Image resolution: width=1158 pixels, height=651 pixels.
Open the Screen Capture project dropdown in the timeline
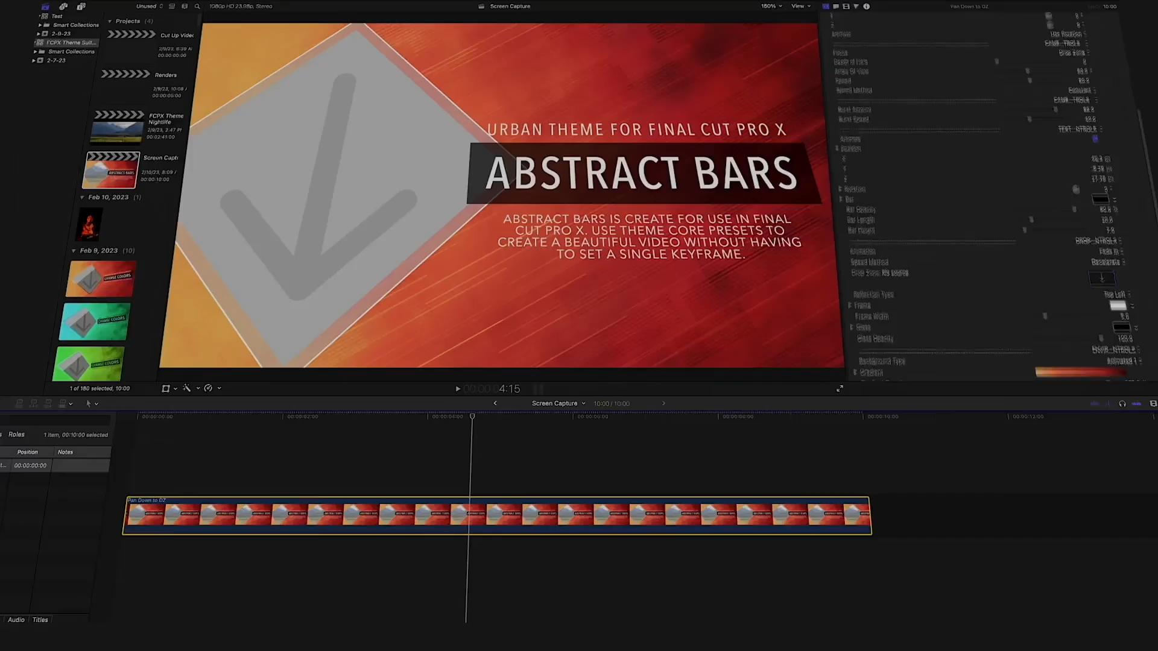click(558, 403)
